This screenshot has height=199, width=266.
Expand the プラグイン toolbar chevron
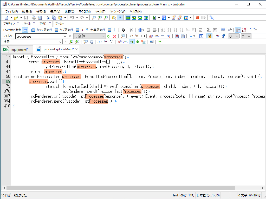[x=18, y=23]
